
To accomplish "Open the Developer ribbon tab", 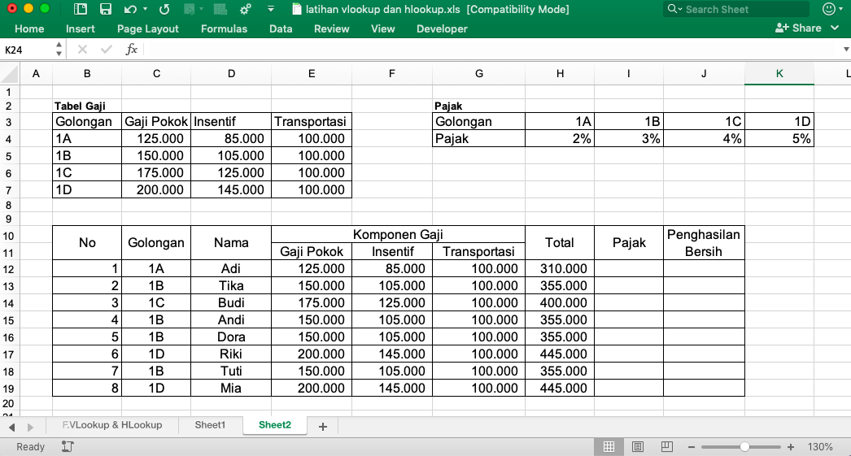I will coord(442,28).
